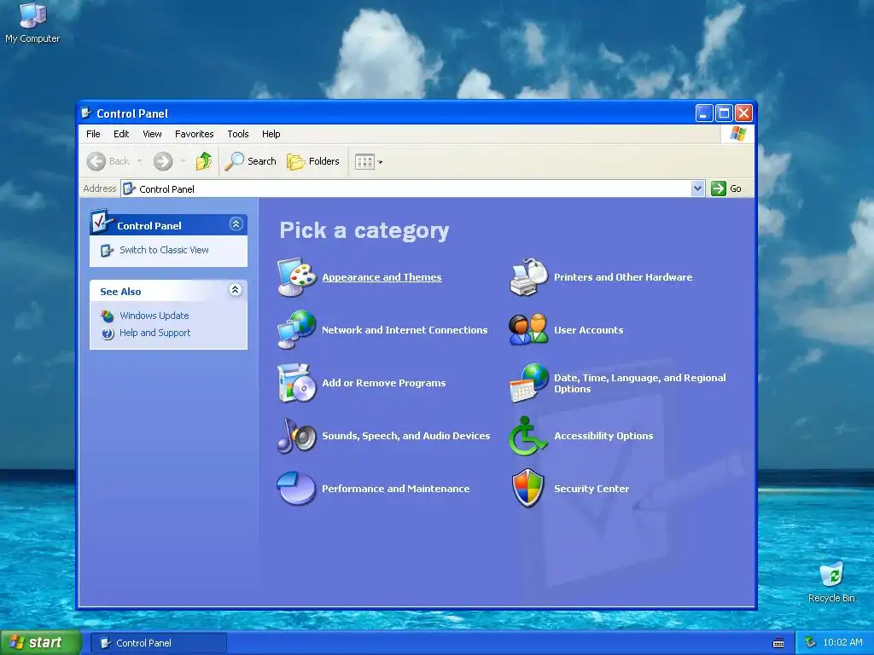Click the User Accounts link text
Screen dimensions: 874x655
589,330
